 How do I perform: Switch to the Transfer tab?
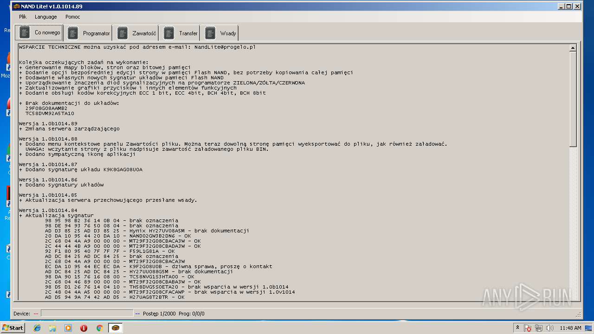(181, 33)
